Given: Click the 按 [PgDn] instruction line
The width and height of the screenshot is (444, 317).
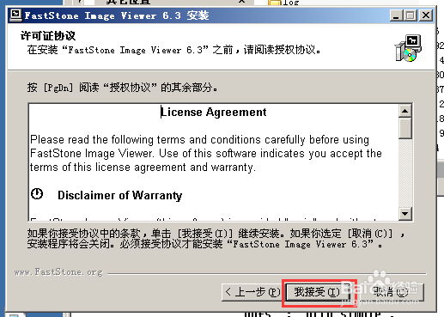Looking at the screenshot, I should pyautogui.click(x=123, y=88).
